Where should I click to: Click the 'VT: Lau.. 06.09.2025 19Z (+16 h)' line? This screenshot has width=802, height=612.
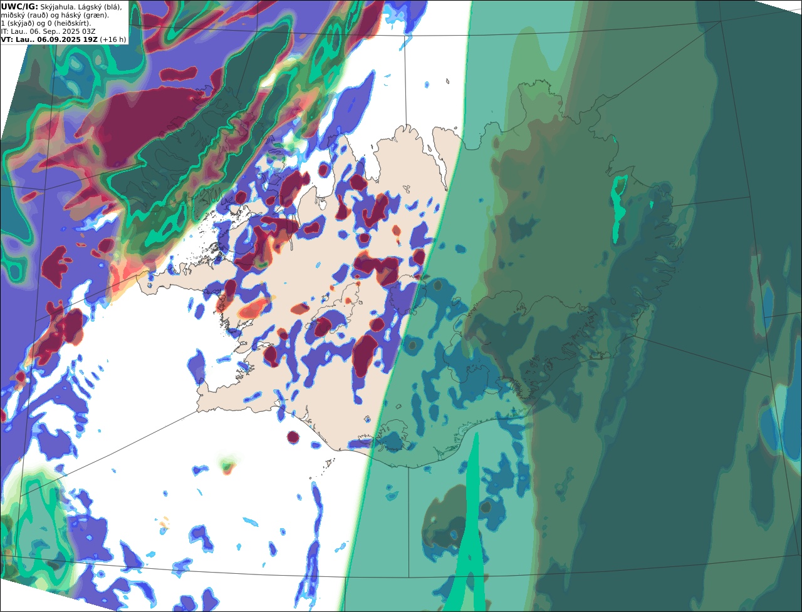[x=63, y=39]
